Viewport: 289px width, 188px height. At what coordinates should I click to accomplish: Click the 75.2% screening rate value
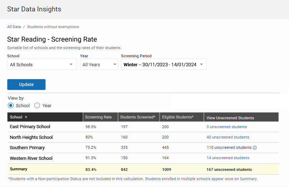(91, 147)
